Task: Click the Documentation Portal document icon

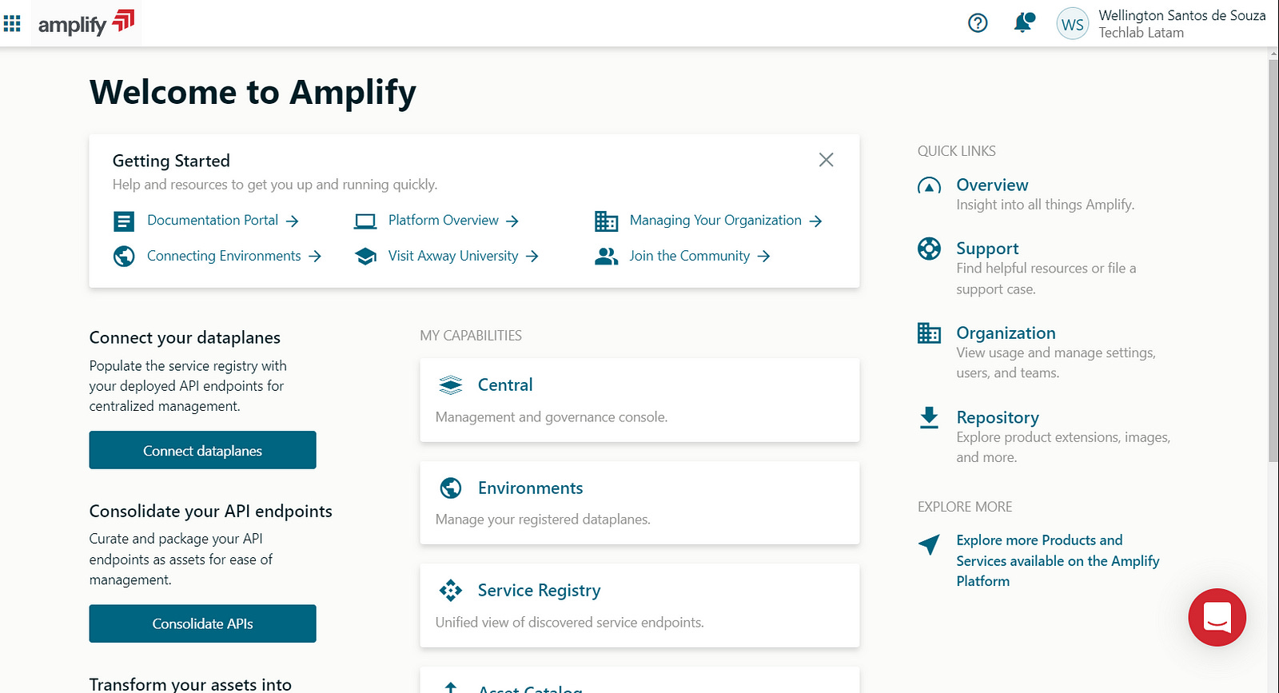Action: coord(124,221)
